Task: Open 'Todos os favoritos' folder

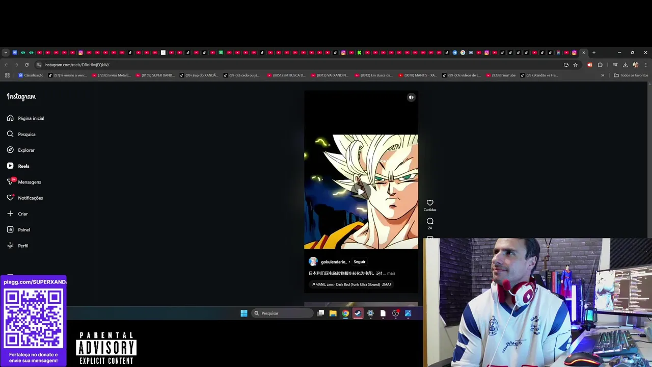Action: pos(631,75)
